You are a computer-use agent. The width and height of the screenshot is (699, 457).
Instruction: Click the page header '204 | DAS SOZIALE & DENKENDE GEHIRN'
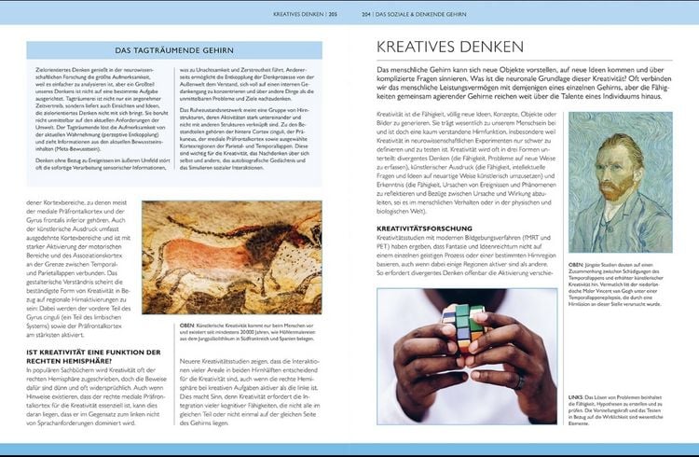click(414, 14)
